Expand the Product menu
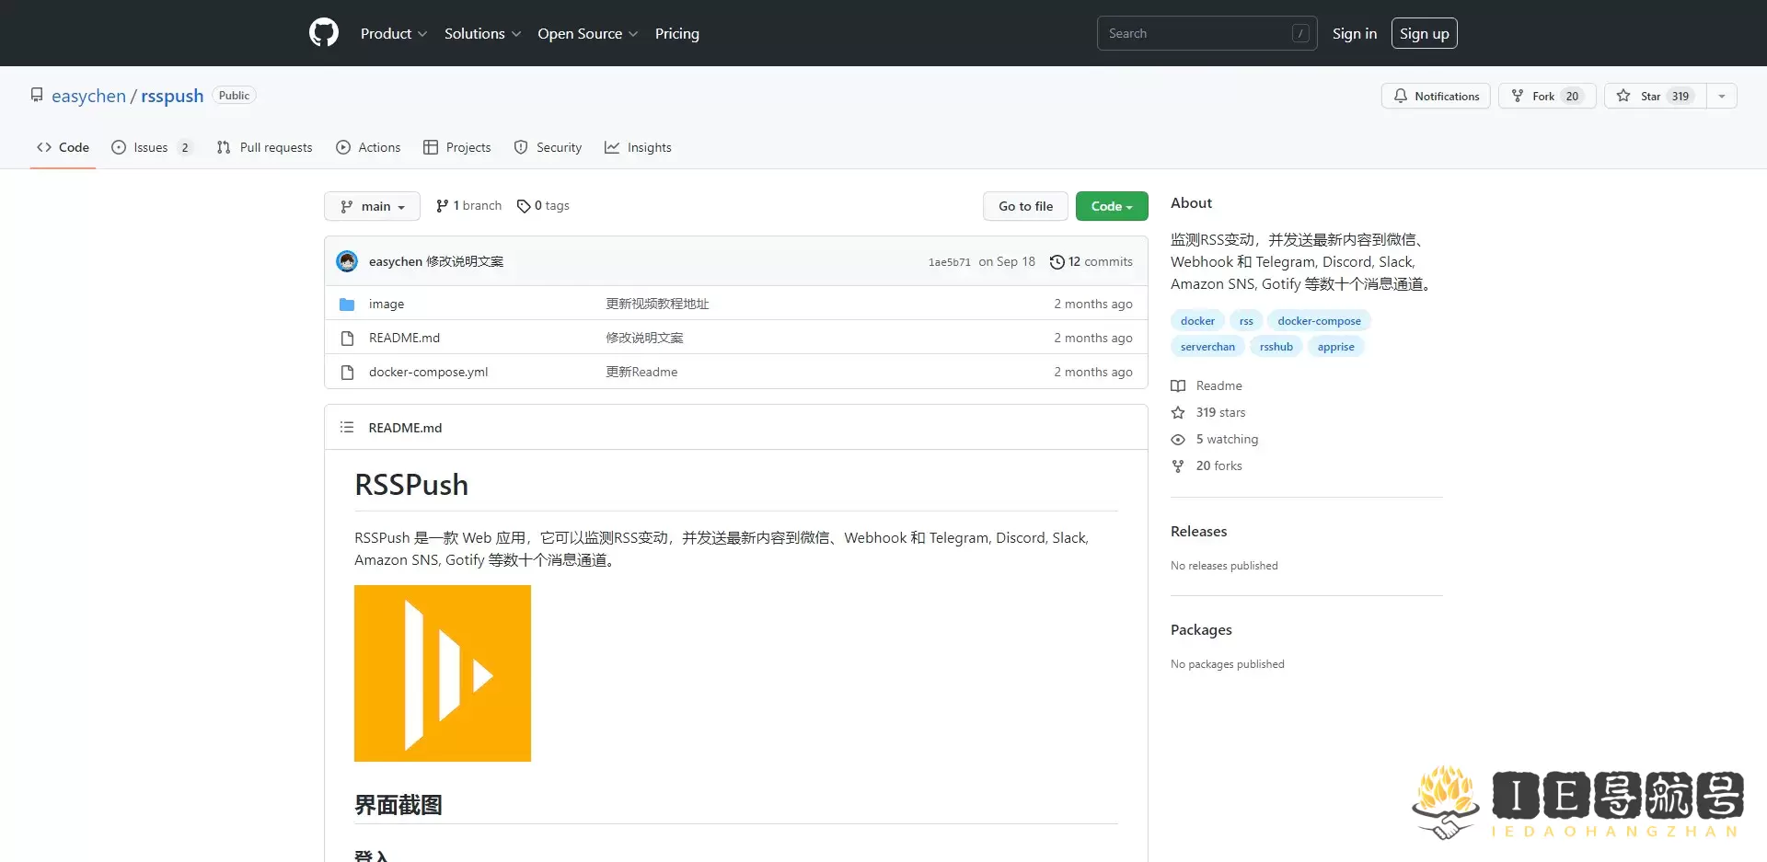 click(x=393, y=34)
